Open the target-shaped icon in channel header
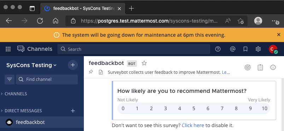284x131 pixels. [x=248, y=67]
